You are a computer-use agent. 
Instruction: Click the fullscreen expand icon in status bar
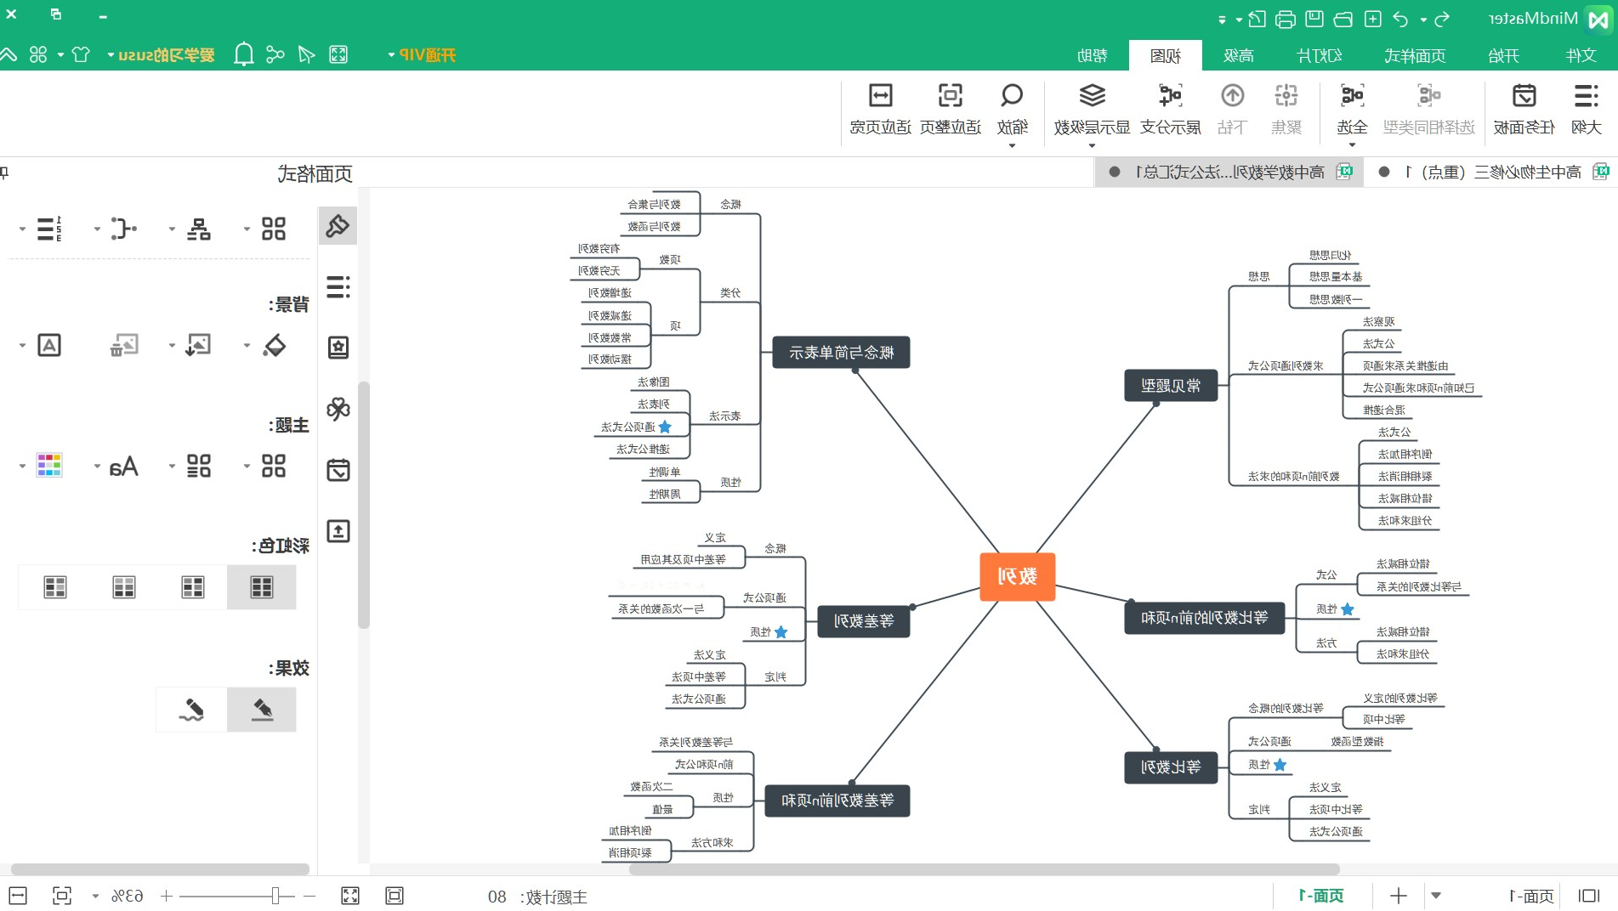(x=350, y=896)
